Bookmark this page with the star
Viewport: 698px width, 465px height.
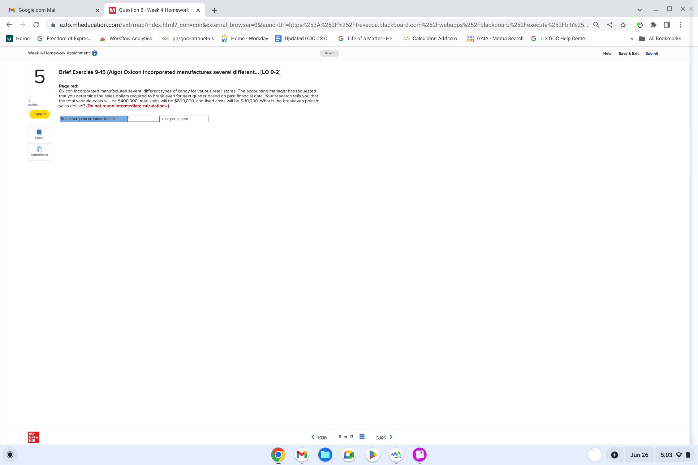click(623, 25)
